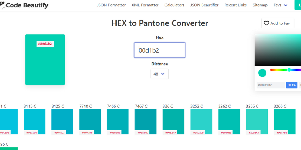Open the Distance dropdown showing 48
Image resolution: width=301 pixels, height=150 pixels.
[x=159, y=74]
